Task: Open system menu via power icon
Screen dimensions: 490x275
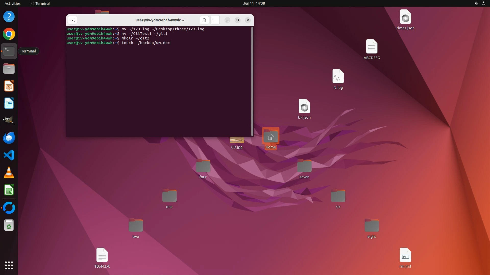Action: (x=483, y=3)
